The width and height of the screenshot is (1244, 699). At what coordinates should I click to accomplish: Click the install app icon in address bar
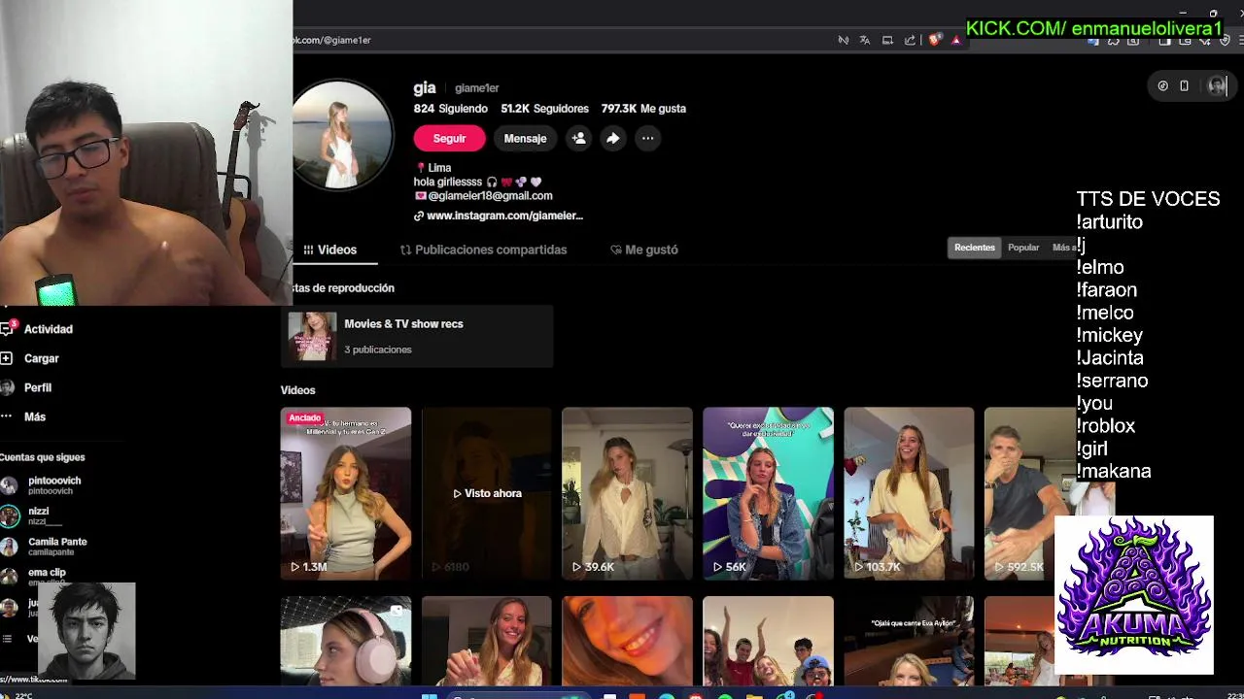click(887, 40)
